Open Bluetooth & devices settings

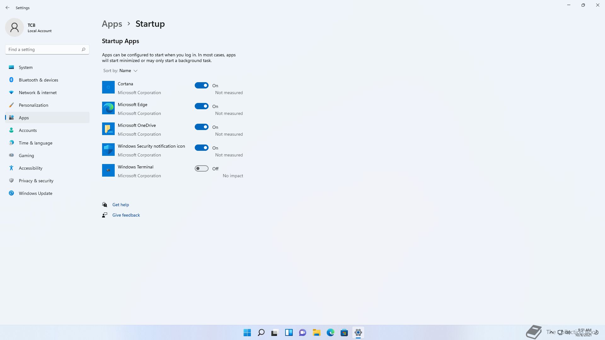click(x=47, y=80)
